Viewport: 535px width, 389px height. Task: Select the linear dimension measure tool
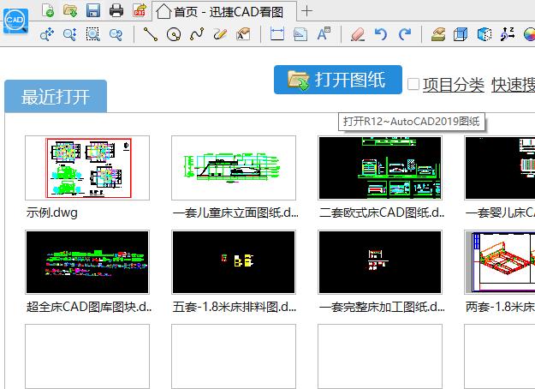pyautogui.click(x=277, y=34)
